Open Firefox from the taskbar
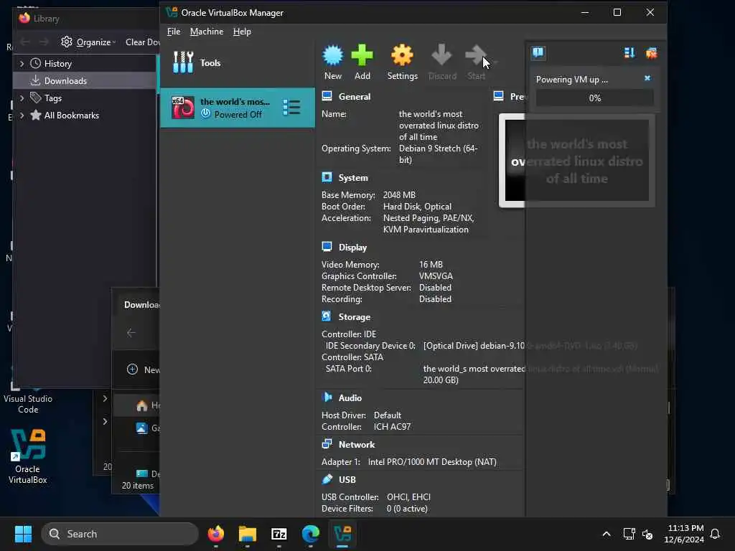The image size is (735, 551). 215,534
